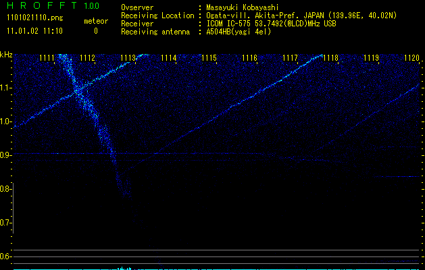This screenshot has width=425, height=270.
Task: Click the date stamp 11.01.02 11:10
Action: click(34, 31)
